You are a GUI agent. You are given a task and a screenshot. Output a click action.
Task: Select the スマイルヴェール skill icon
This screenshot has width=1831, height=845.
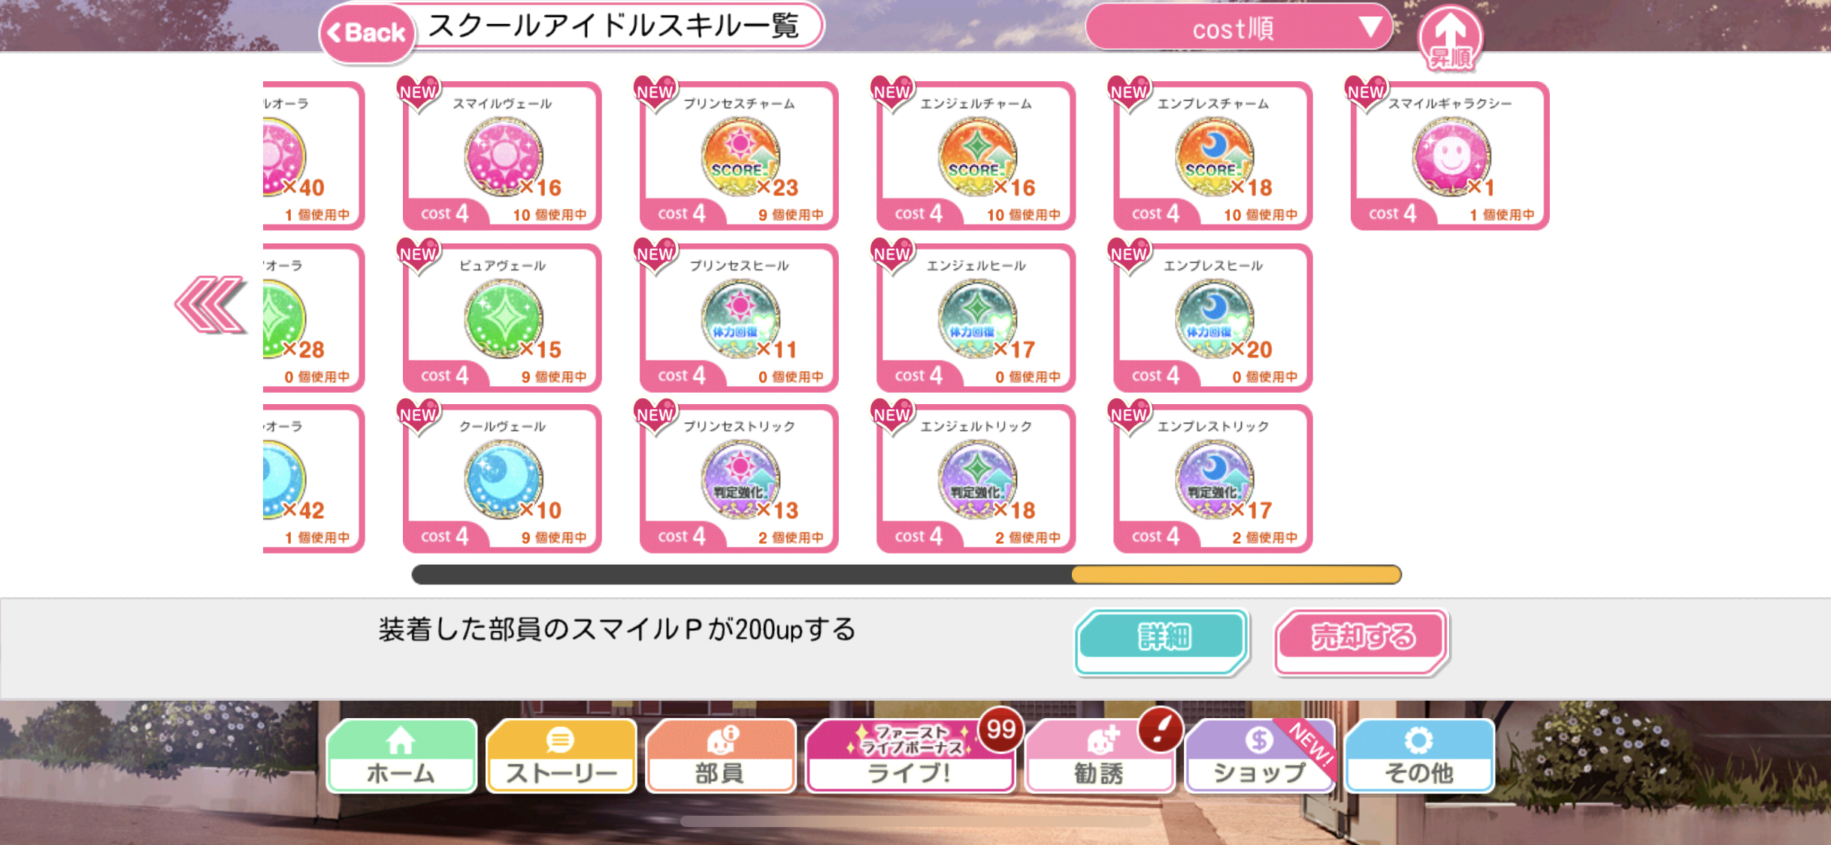click(503, 156)
